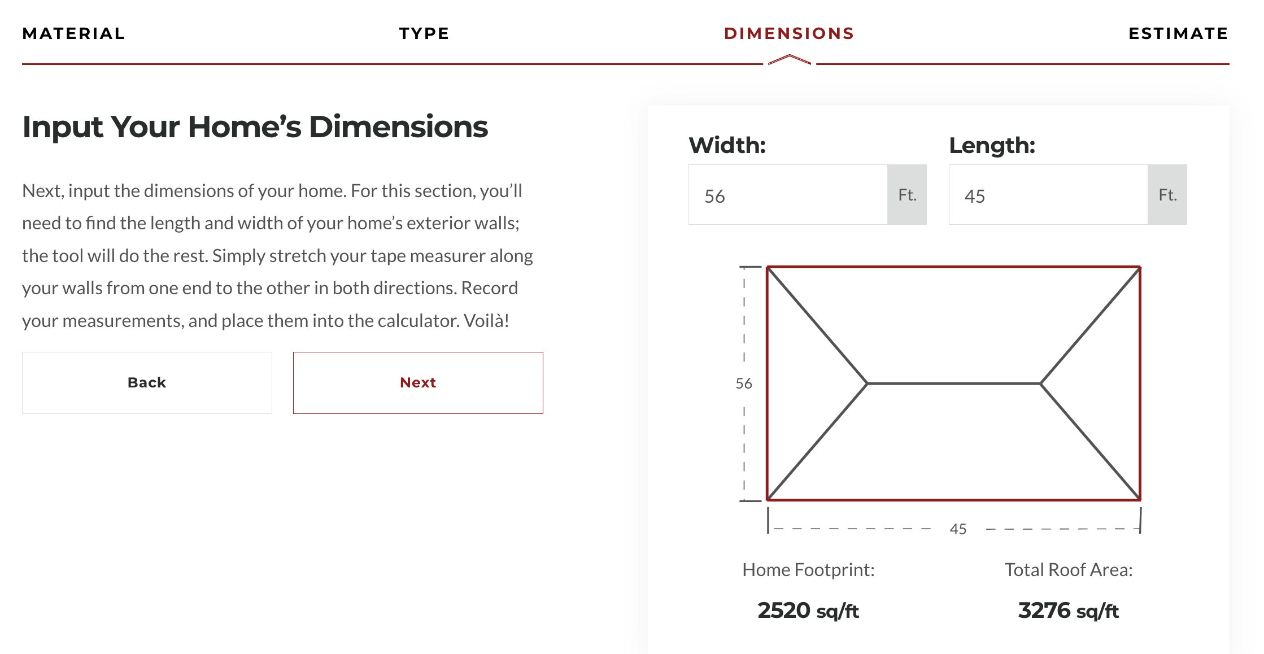This screenshot has width=1264, height=654.
Task: Click the 56 side measurement on diagram
Action: click(744, 384)
